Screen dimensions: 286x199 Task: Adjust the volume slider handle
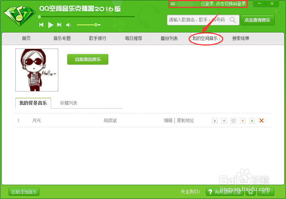pos(96,25)
